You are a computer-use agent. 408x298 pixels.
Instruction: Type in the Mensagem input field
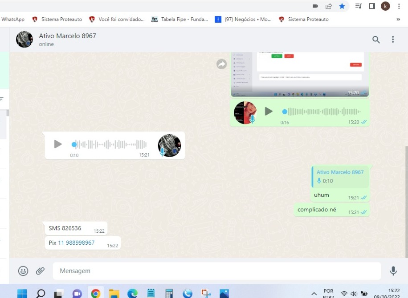pos(216,271)
